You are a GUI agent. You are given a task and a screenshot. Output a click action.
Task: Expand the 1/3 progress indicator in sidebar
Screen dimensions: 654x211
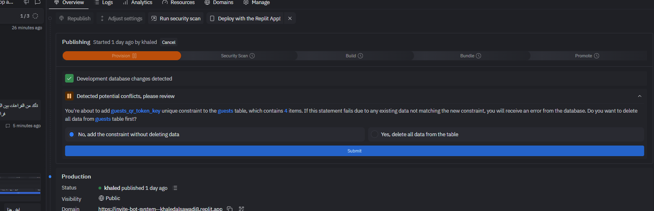point(29,16)
